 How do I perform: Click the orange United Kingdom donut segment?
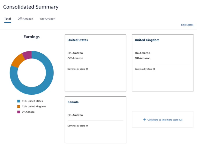(18, 60)
